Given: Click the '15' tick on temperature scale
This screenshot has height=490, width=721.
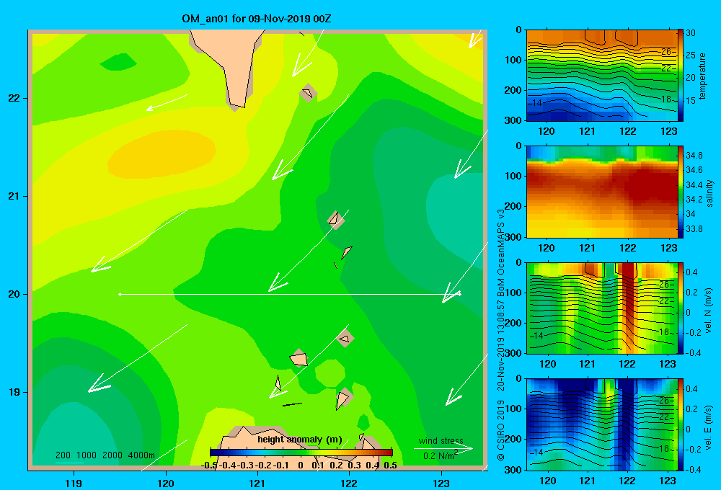Looking at the screenshot, I should (691, 101).
